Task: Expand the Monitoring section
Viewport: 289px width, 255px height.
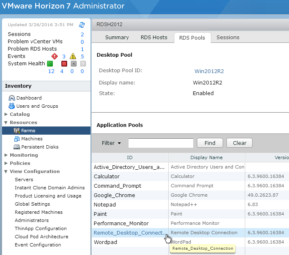Action: tap(6, 155)
